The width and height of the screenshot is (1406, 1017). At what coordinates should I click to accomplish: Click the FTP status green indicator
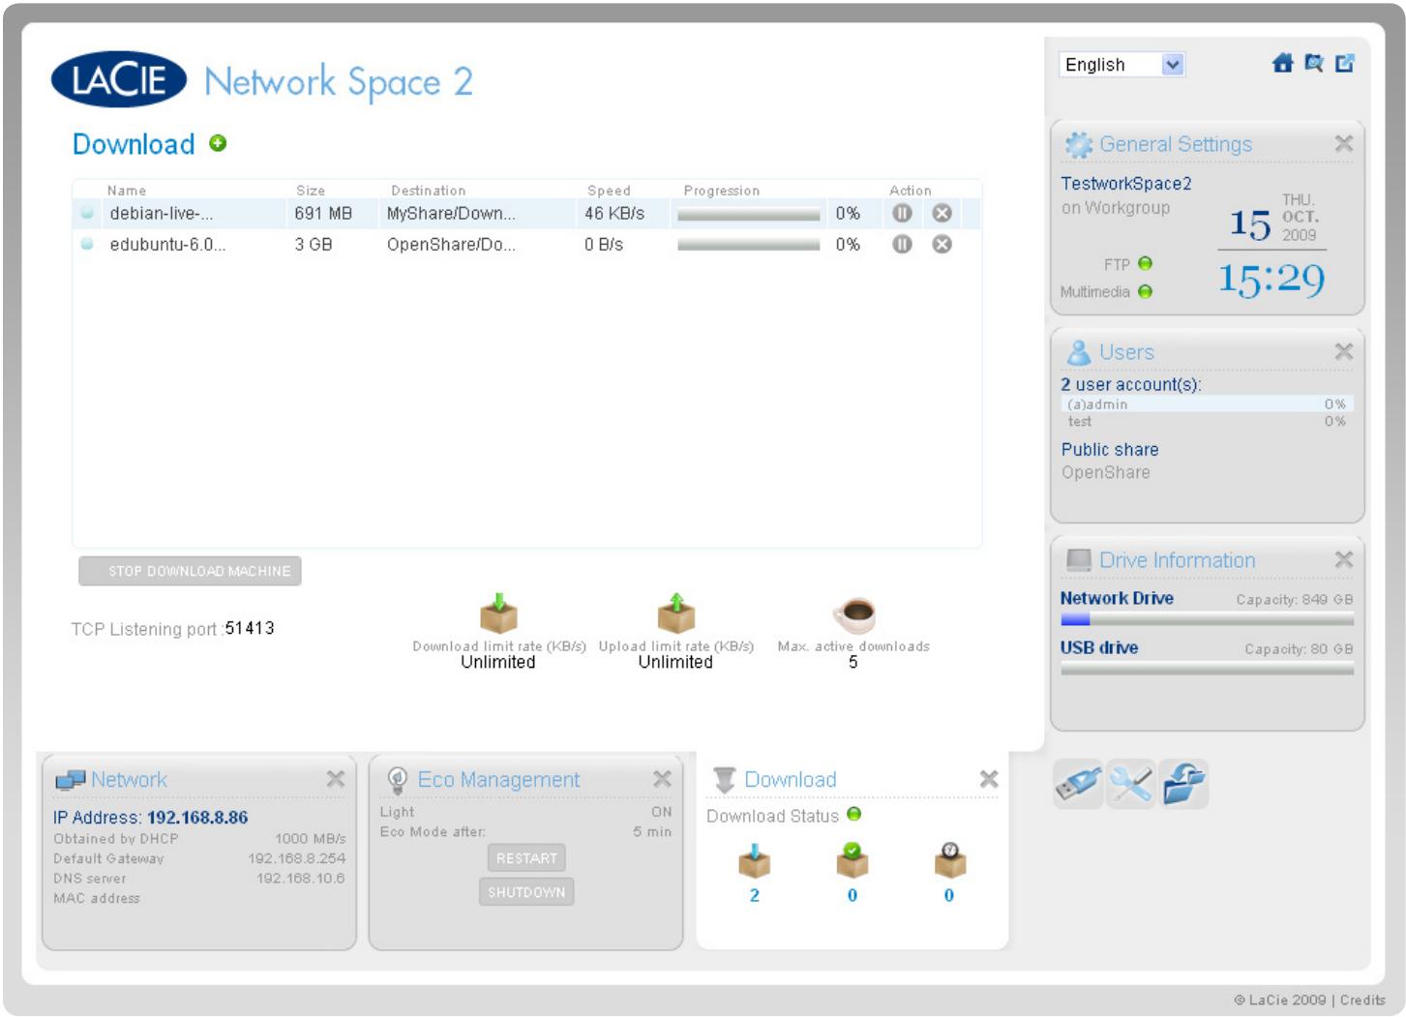pos(1146,263)
